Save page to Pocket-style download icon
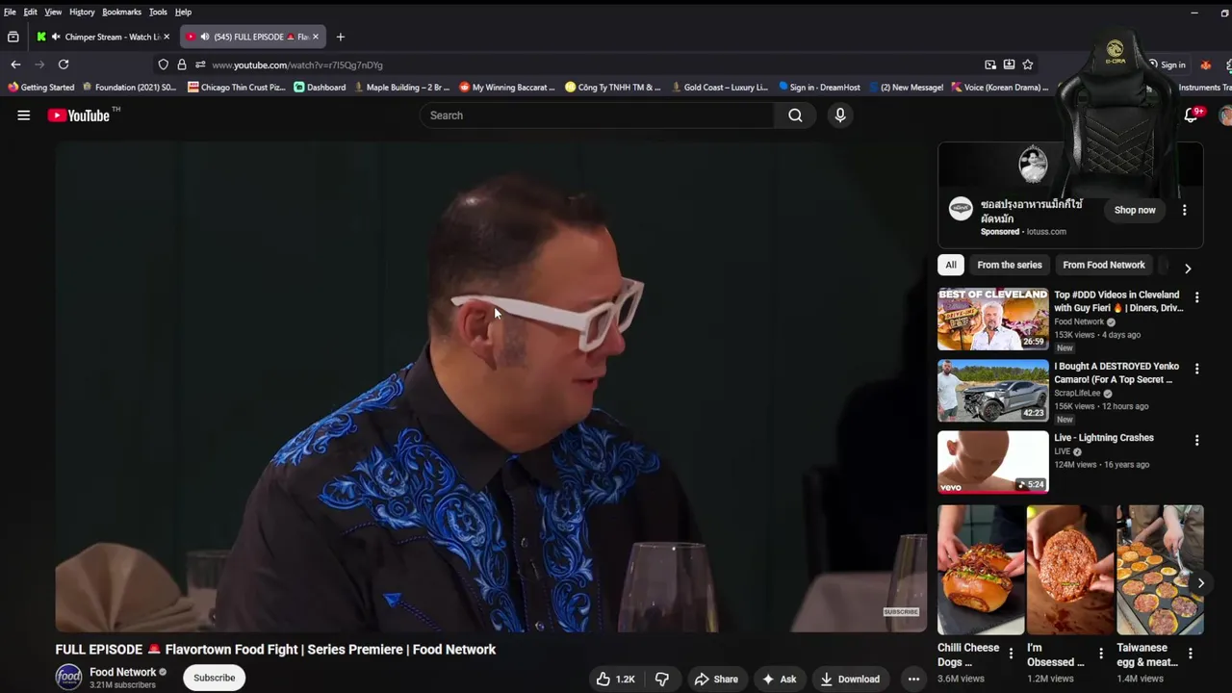This screenshot has width=1232, height=693. [x=1009, y=64]
